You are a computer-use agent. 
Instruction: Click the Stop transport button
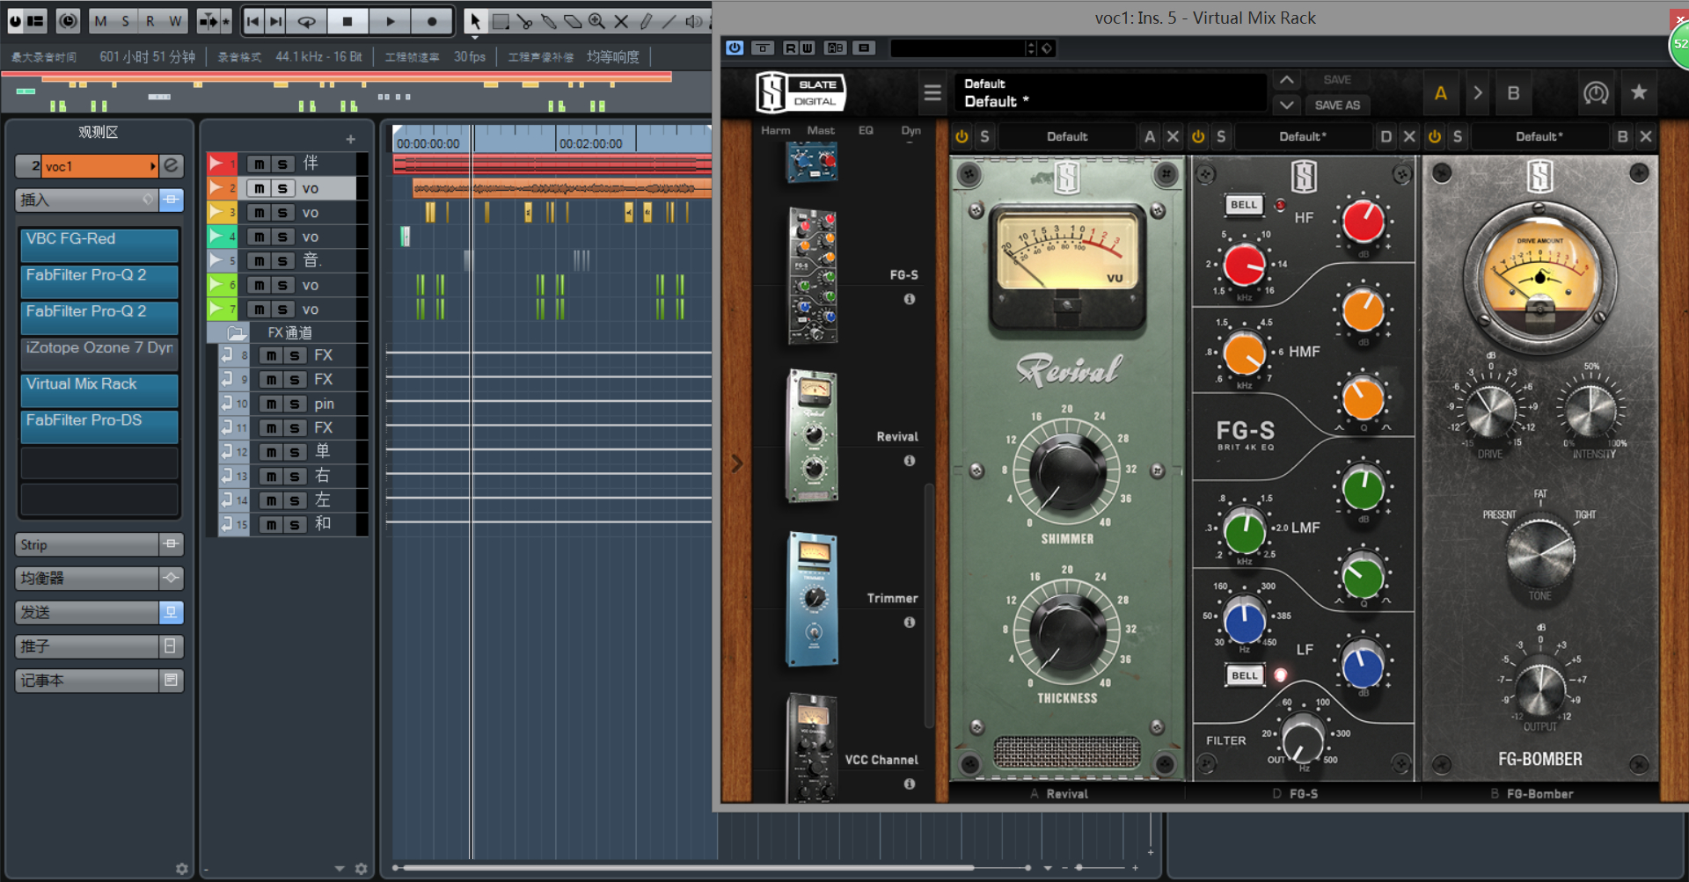point(347,21)
